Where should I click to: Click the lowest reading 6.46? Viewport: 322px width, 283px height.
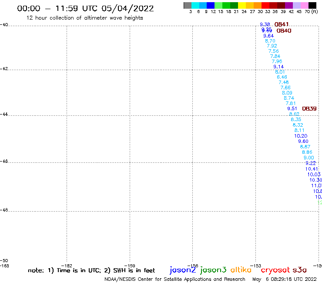point(282,77)
